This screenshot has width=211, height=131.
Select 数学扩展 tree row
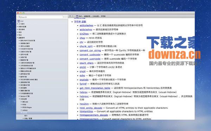(x=24, y=77)
